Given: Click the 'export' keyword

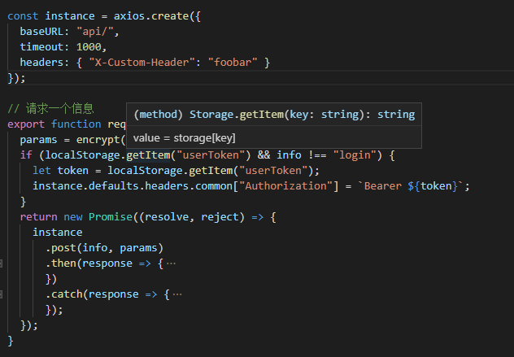Looking at the screenshot, I should [x=26, y=124].
